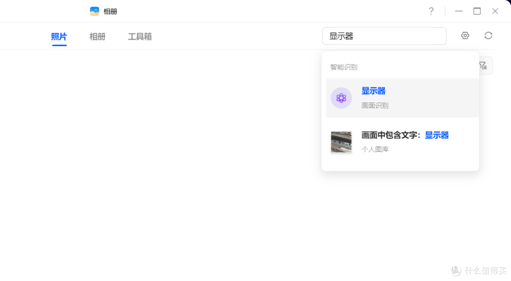This screenshot has width=511, height=281.
Task: Open the 工具箱 tab
Action: [140, 36]
